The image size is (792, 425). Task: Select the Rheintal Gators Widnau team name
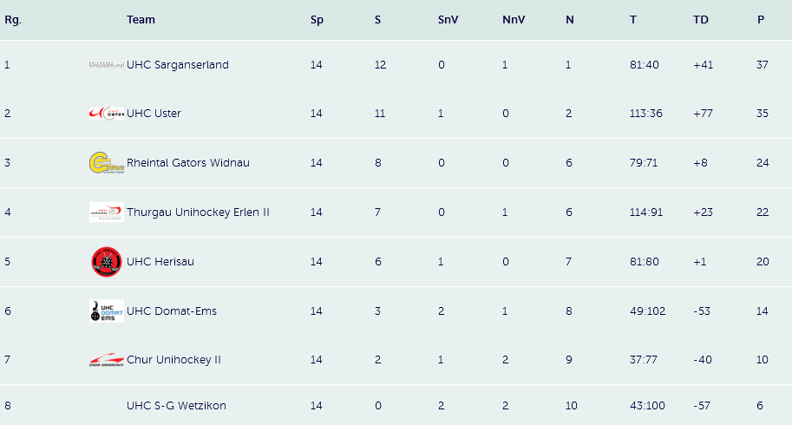pos(188,162)
